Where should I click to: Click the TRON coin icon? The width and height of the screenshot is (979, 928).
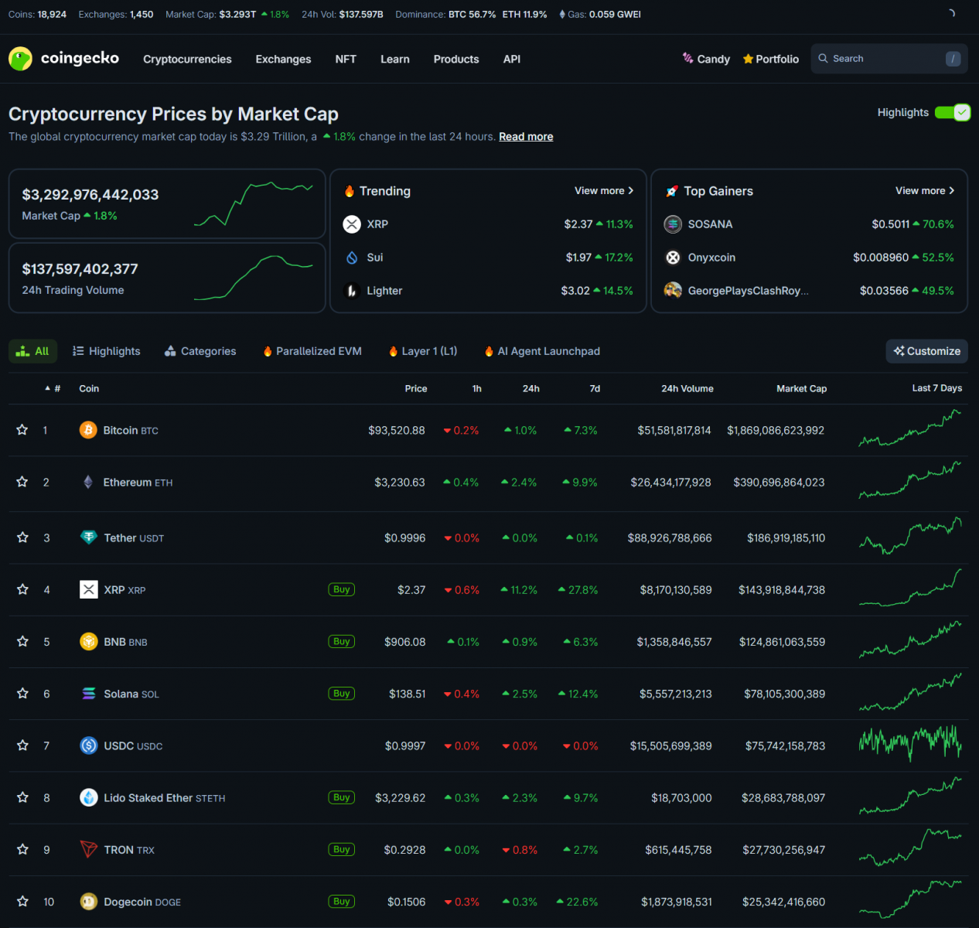[89, 849]
